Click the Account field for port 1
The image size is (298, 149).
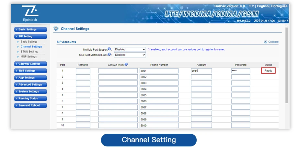[x=201, y=71]
